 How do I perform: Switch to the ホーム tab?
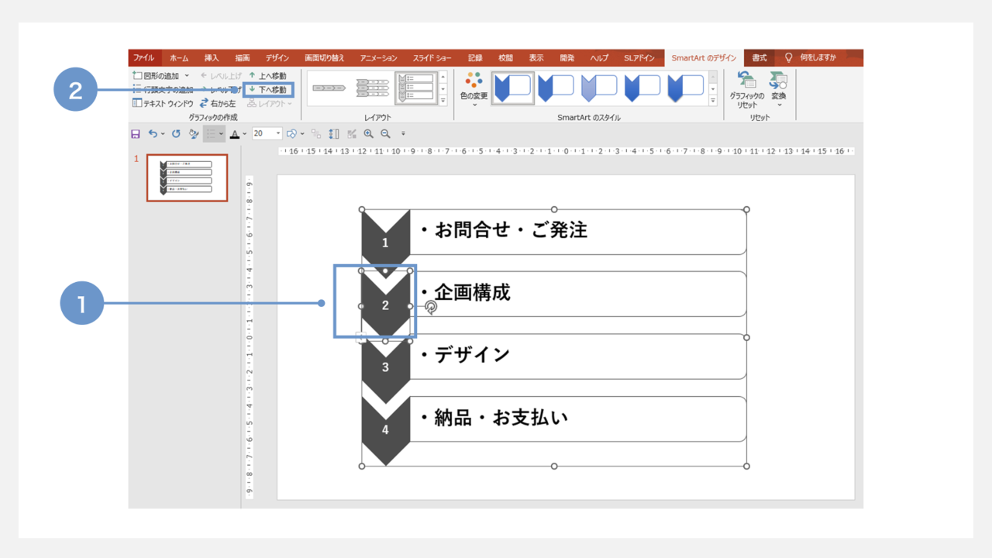click(x=179, y=58)
